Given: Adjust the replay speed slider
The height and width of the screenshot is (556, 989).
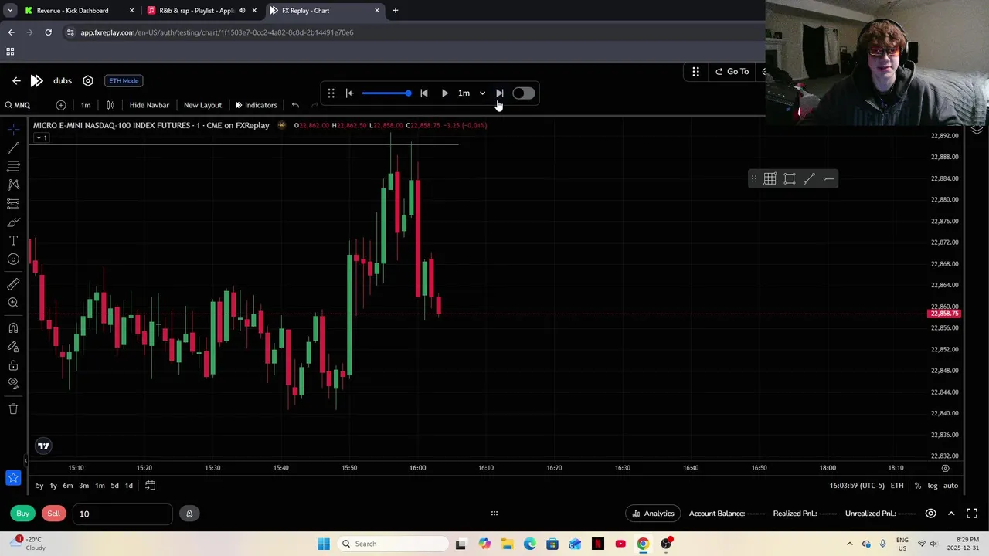Looking at the screenshot, I should coord(386,93).
